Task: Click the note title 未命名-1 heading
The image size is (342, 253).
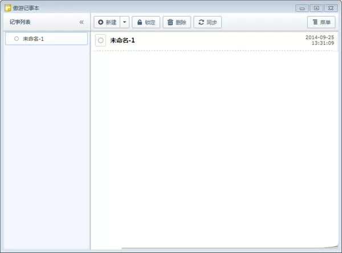Action: coord(123,40)
